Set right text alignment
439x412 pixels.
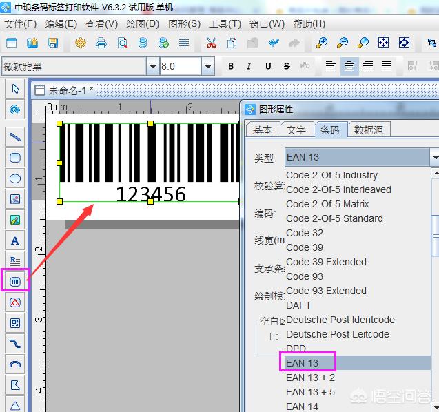368,66
